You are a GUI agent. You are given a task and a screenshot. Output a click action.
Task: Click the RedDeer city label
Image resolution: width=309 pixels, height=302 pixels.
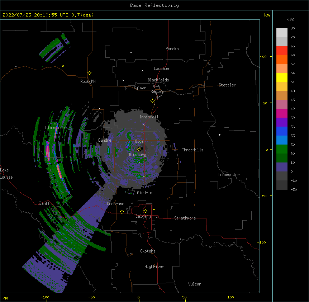(x=158, y=91)
